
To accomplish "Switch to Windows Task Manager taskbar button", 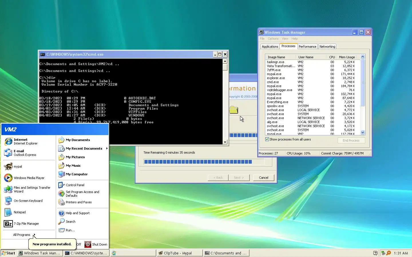I will [x=40, y=253].
